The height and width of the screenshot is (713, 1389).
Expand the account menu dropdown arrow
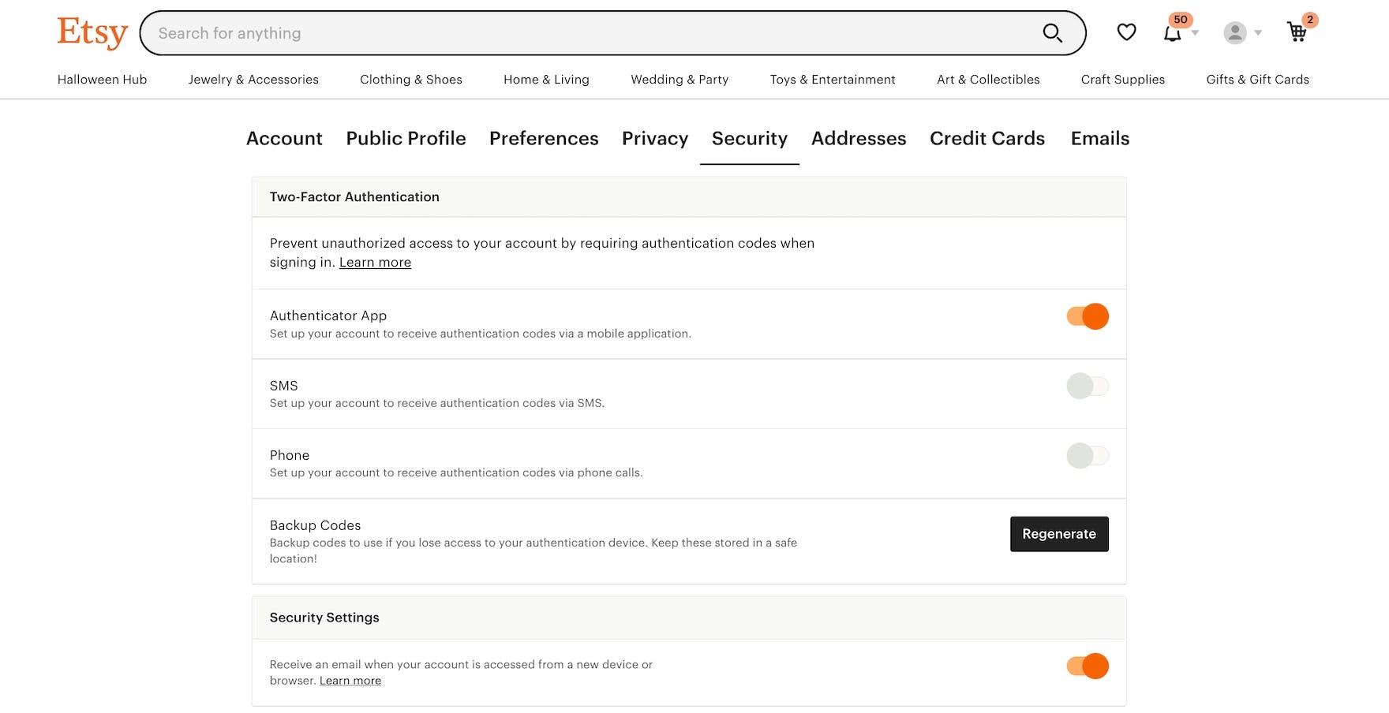(1258, 33)
